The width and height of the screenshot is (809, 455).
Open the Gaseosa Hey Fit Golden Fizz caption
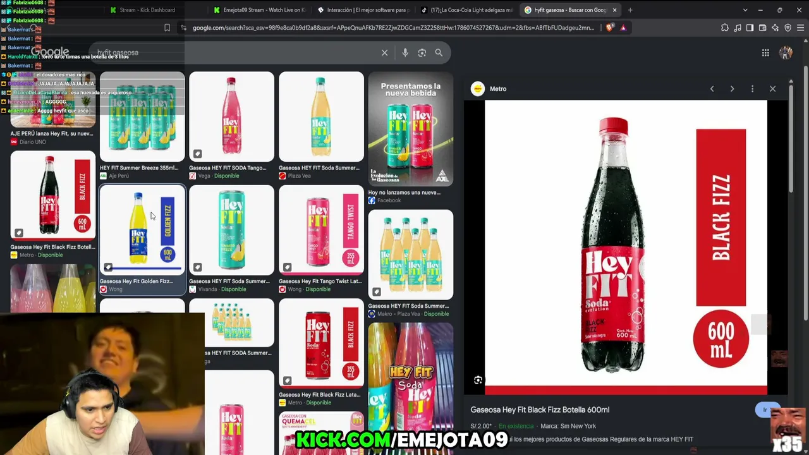(x=137, y=281)
